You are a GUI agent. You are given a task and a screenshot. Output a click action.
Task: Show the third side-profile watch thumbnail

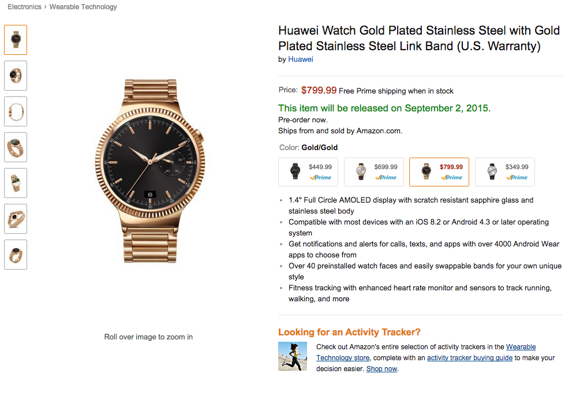coord(16,111)
